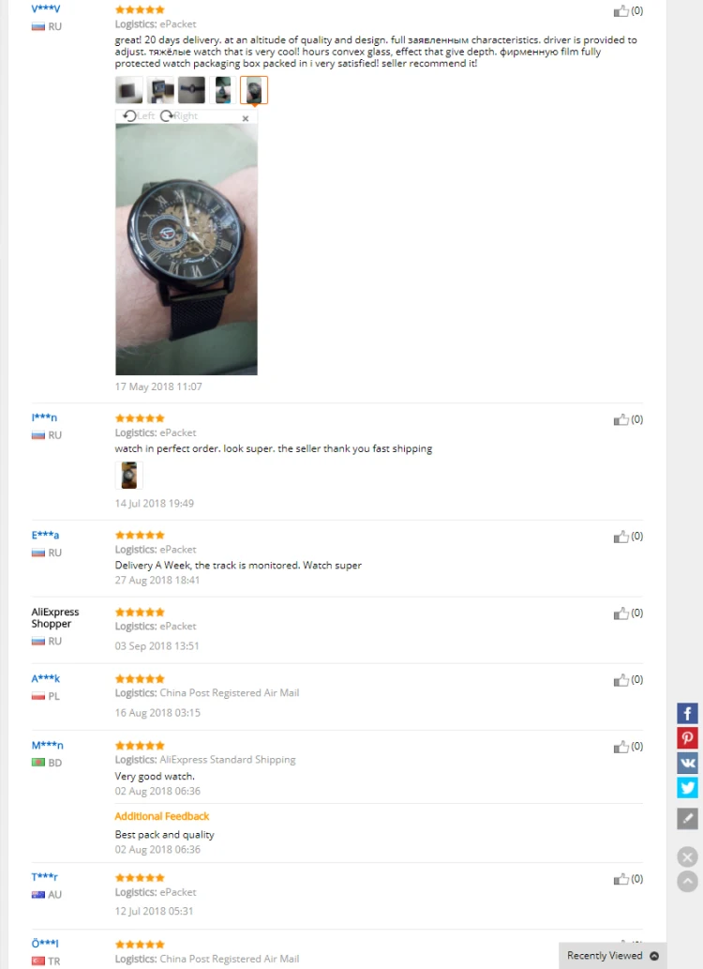Screen dimensions: 703x969
Task: Close the enlarged review photo
Action: (x=246, y=118)
